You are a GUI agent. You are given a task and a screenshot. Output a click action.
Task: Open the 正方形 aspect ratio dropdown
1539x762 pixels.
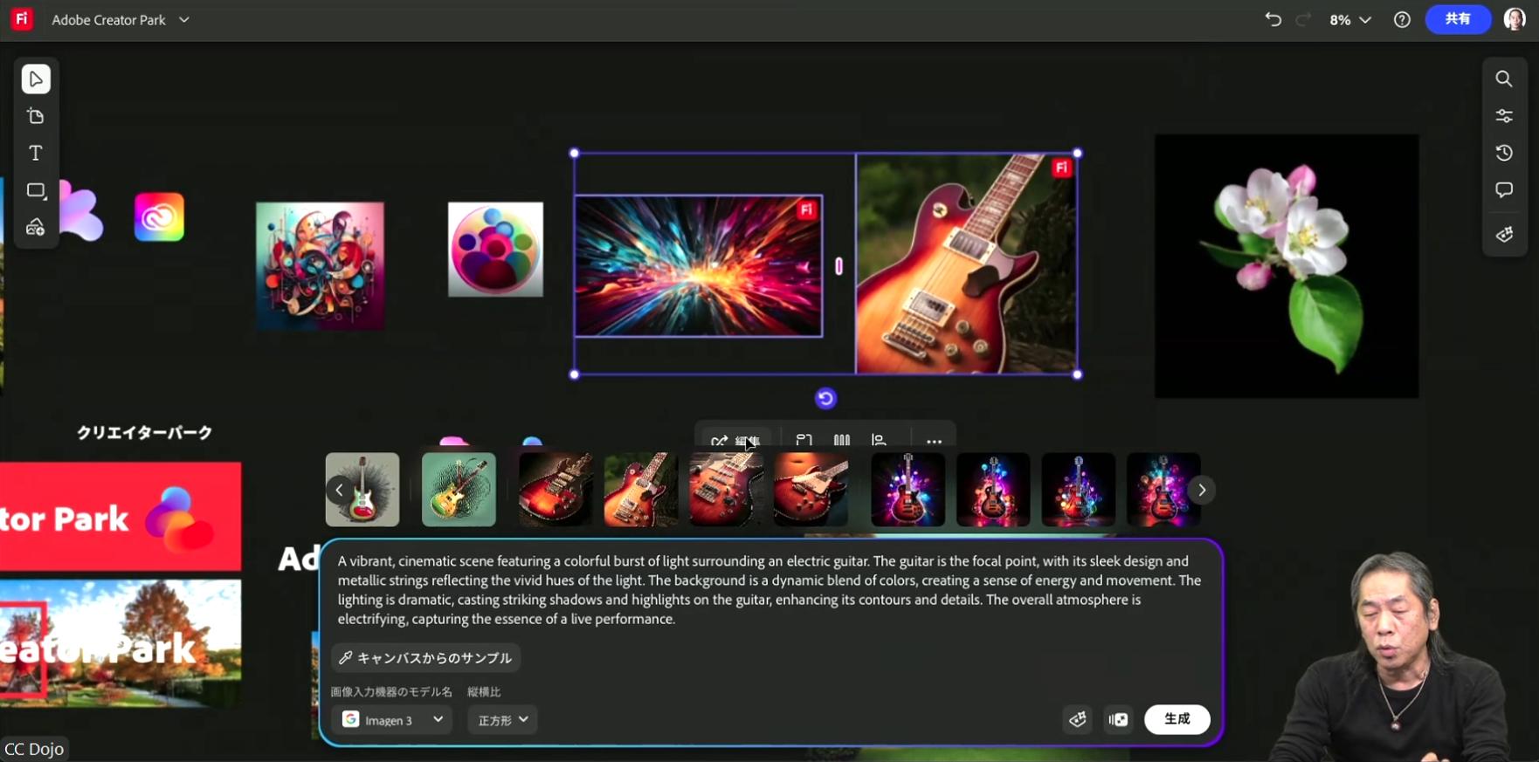coord(503,719)
